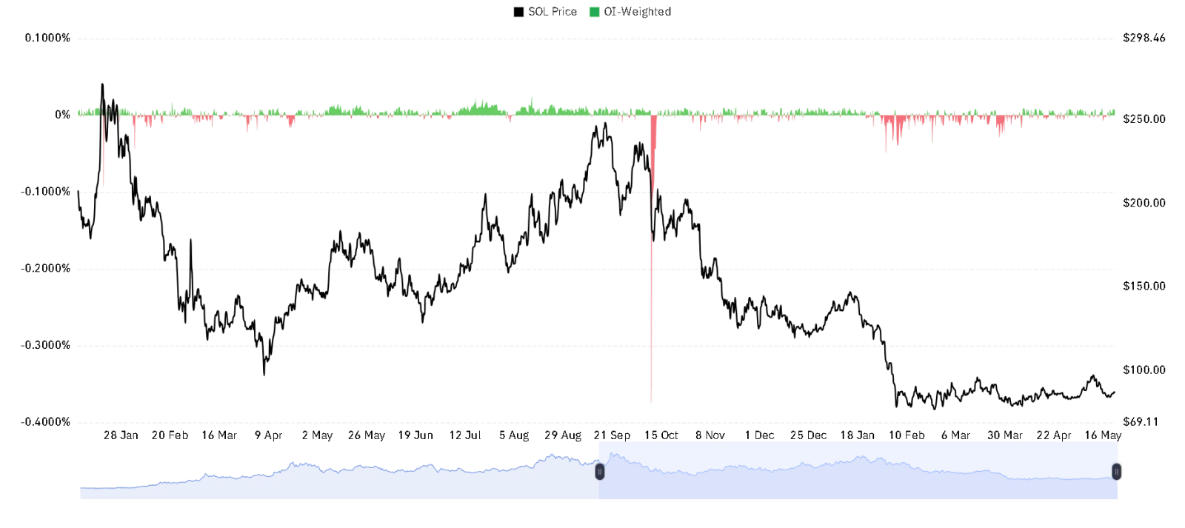
Task: Click the 16 Mar date label
Action: (219, 435)
